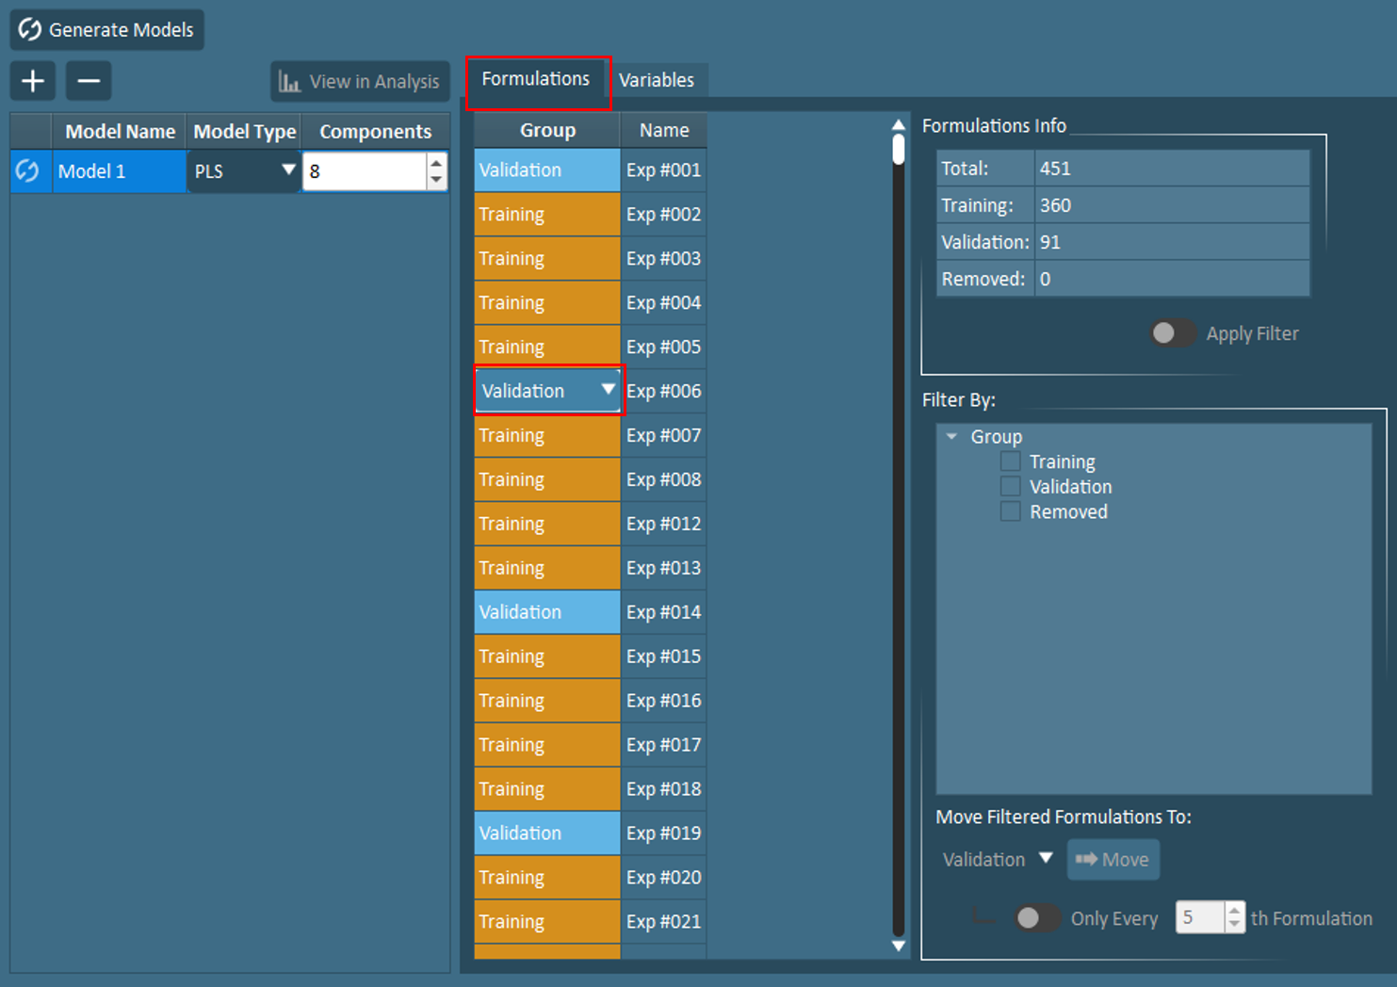Click the Generate Models button
Viewport: 1397px width, 987px height.
(107, 30)
